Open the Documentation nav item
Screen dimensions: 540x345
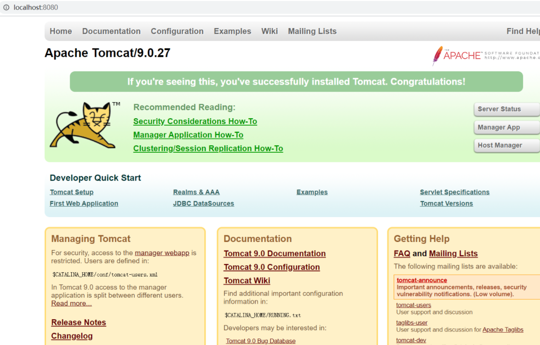(x=111, y=31)
